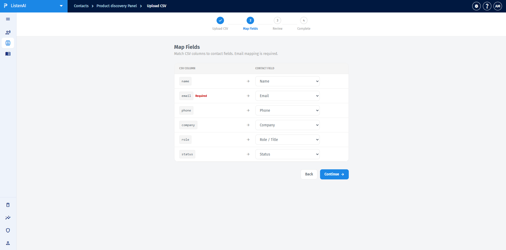Click the Map Fields heading
This screenshot has height=250, width=506.
(187, 47)
